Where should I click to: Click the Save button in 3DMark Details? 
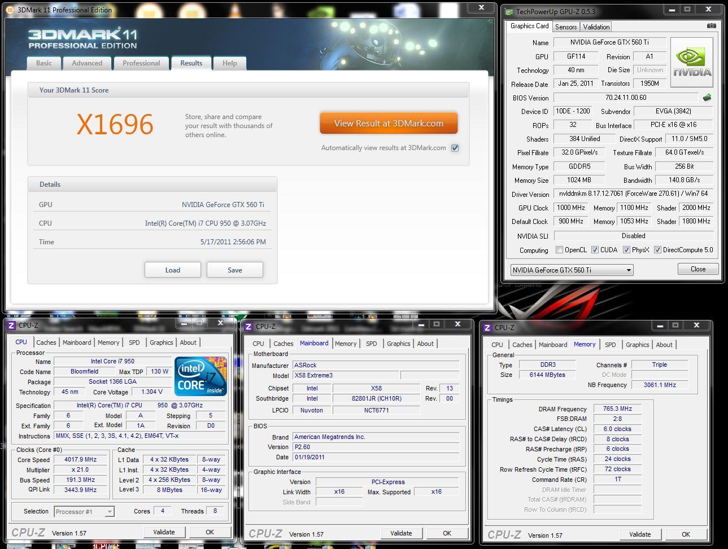tap(235, 270)
